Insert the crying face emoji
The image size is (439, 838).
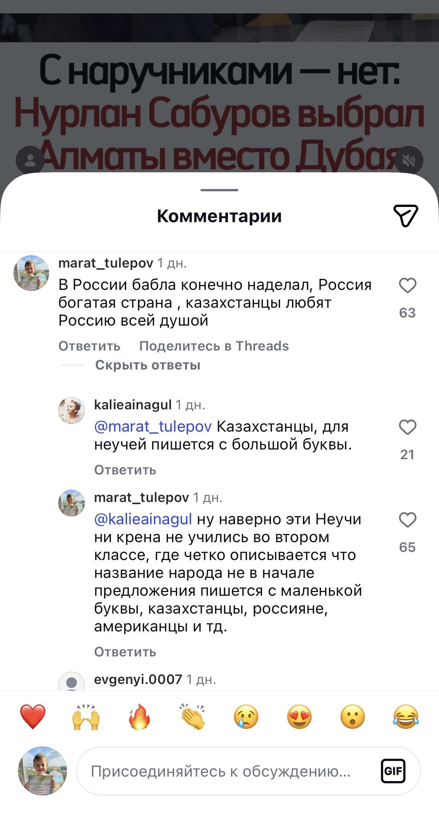pos(246,716)
